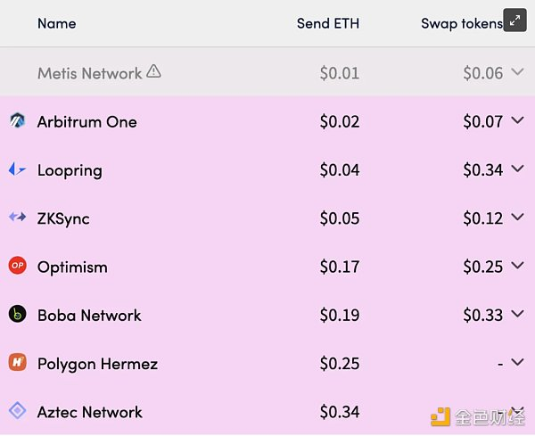Click the red Optimism OP icon
This screenshot has width=535, height=436.
[x=17, y=266]
